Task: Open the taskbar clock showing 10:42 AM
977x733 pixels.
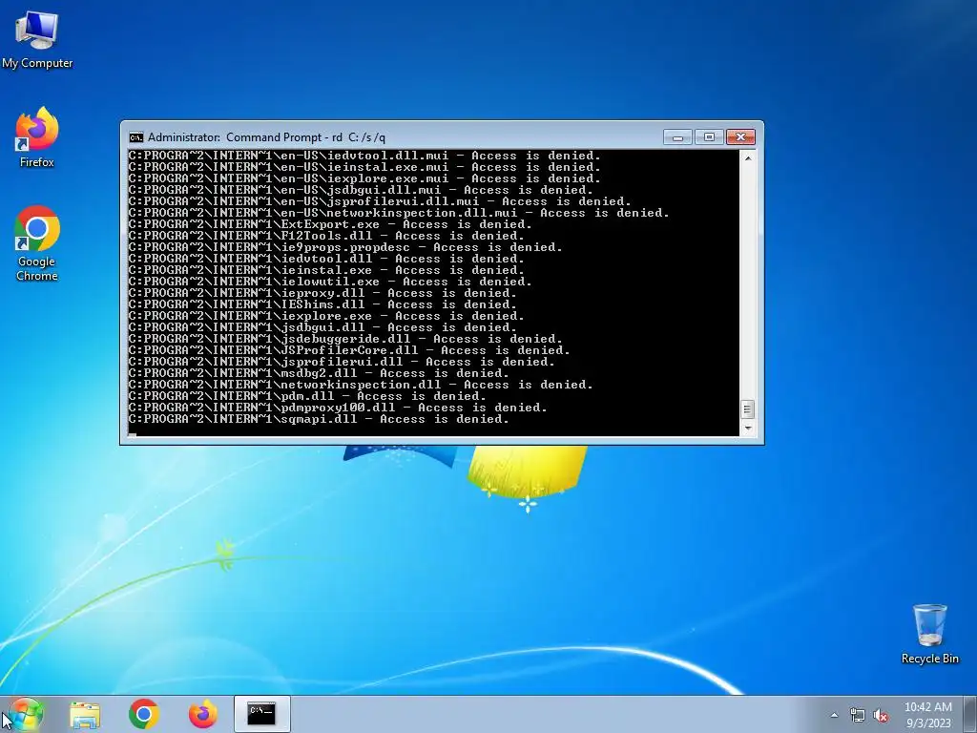Action: click(928, 715)
